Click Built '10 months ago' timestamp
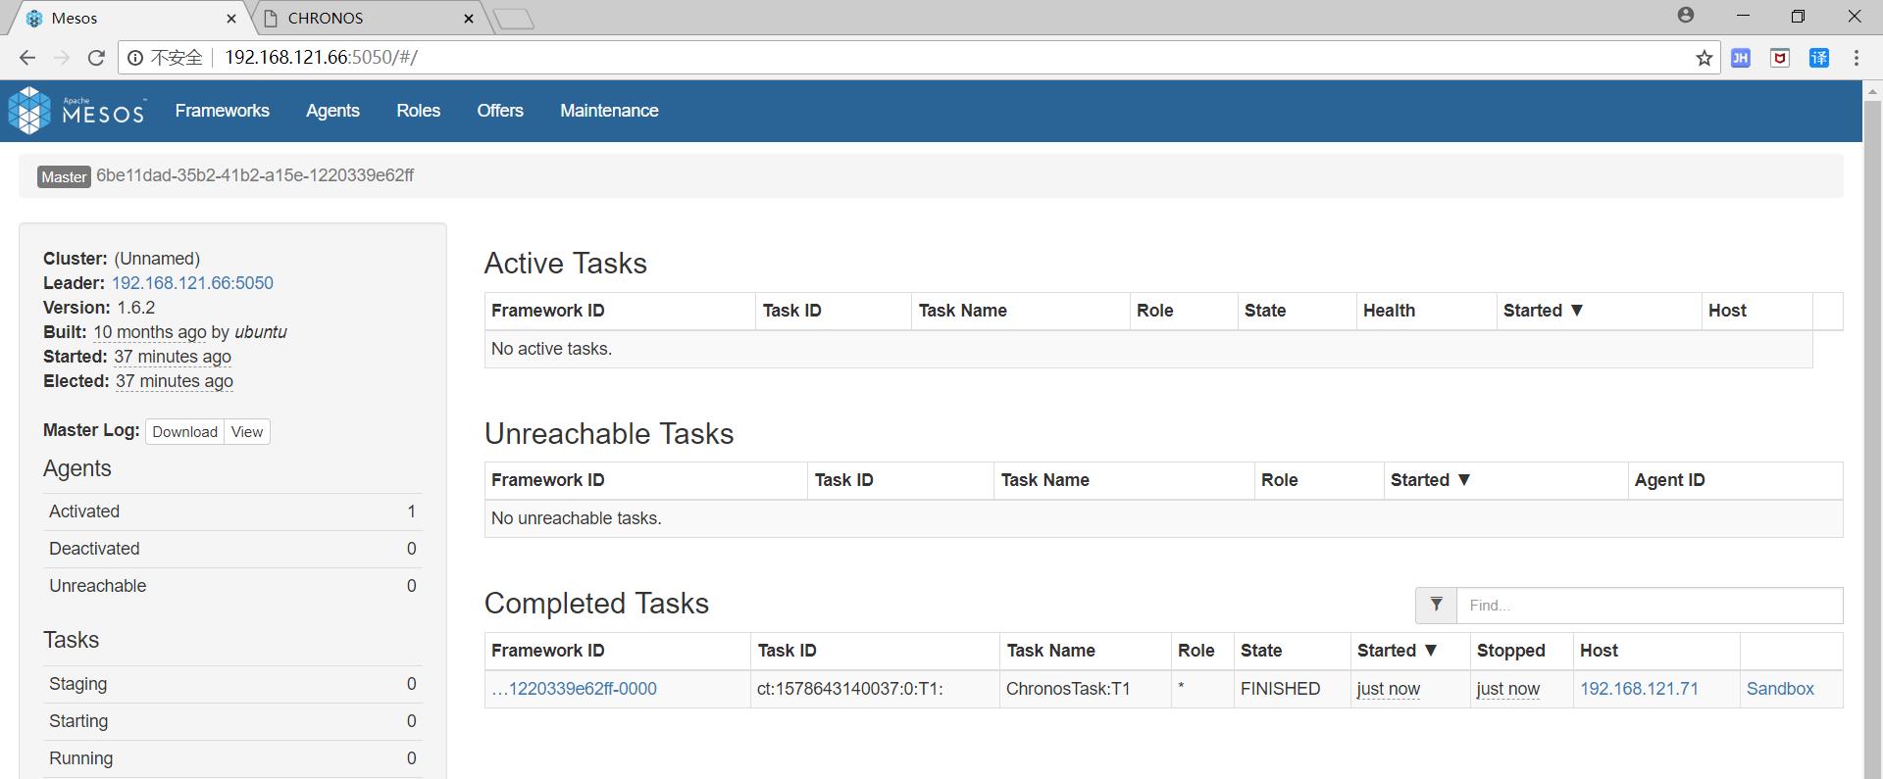 click(x=149, y=332)
